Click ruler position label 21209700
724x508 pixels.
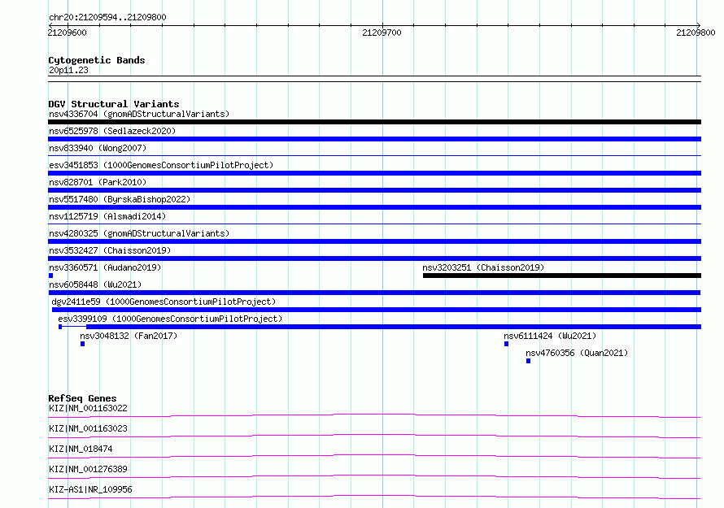tap(382, 33)
